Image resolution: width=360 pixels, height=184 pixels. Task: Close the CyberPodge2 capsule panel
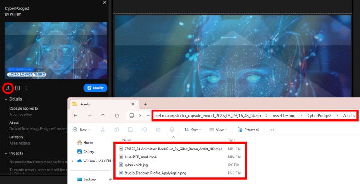(x=105, y=2)
